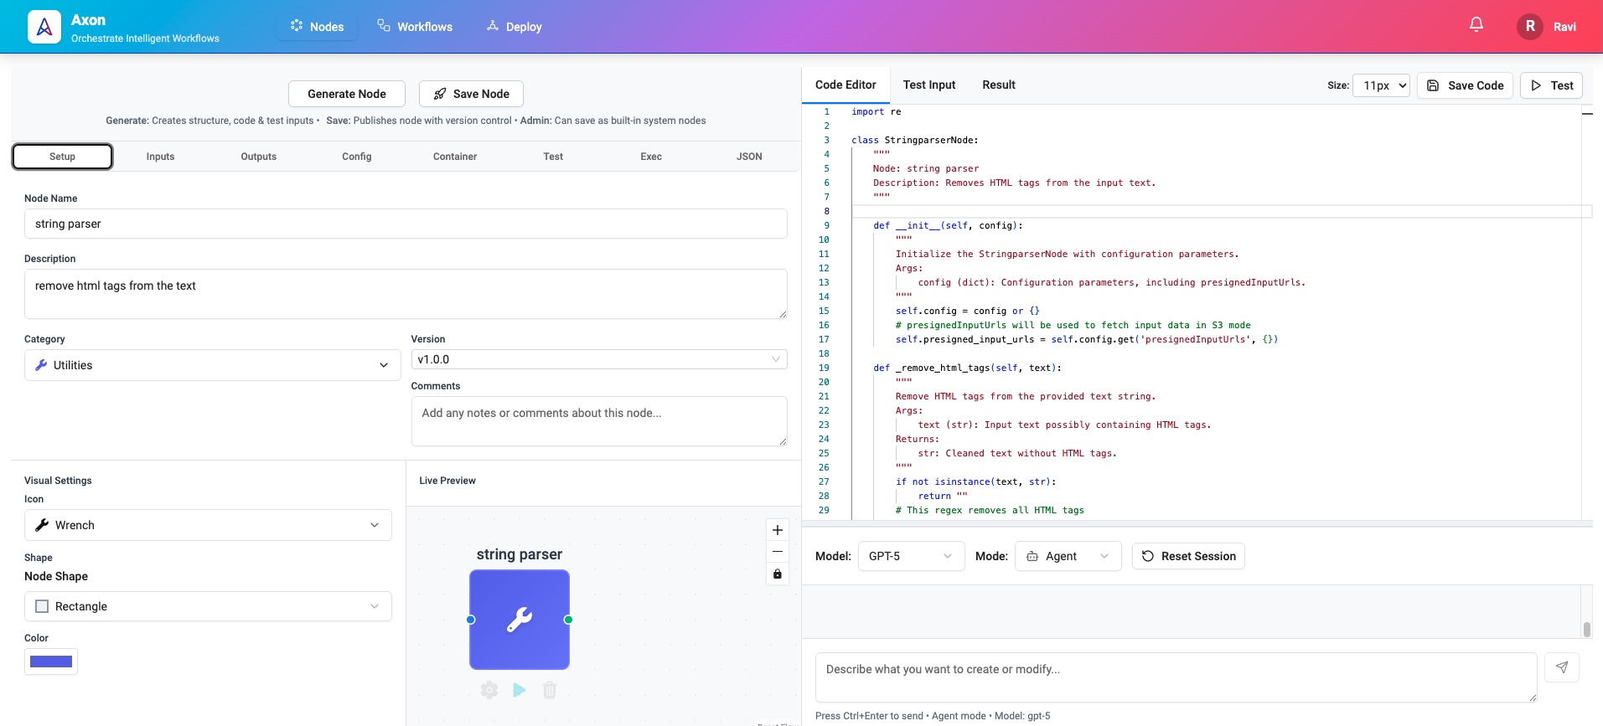Click the Axon logo icon
Viewport: 1603px width, 726px height.
tap(44, 27)
